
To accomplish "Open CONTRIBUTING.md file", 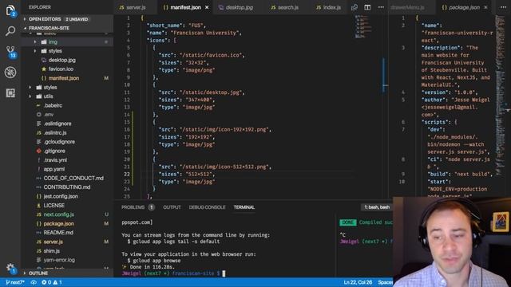I will click(x=68, y=187).
